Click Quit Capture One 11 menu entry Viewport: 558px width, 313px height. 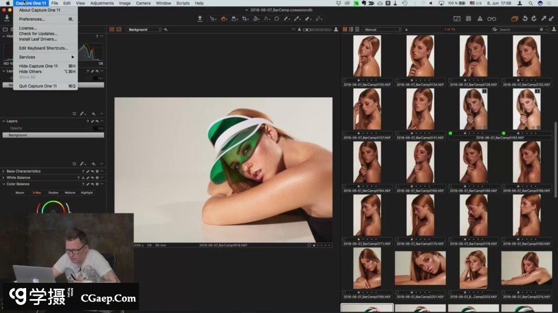pos(38,86)
